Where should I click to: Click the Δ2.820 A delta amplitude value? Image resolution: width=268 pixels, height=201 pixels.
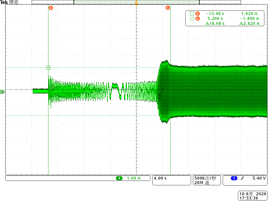pyautogui.click(x=249, y=24)
